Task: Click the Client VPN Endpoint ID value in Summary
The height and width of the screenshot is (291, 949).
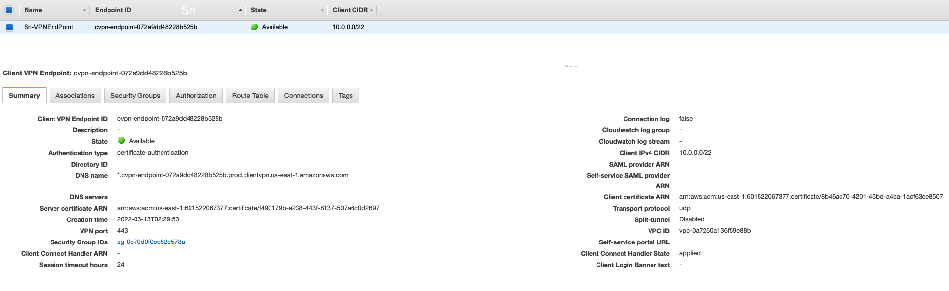Action: pyautogui.click(x=170, y=119)
